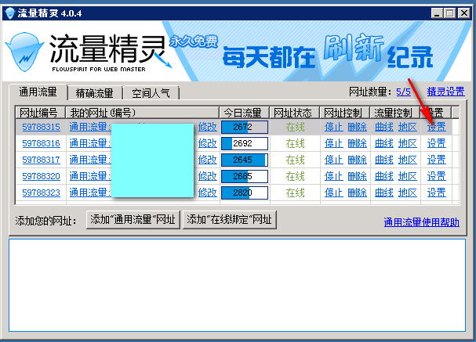Open 曲线 for row 59788323

coord(384,193)
